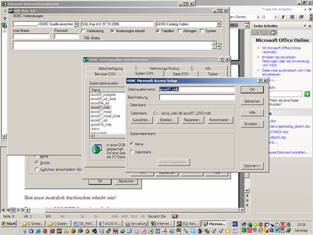The image size is (313, 235).
Task: Click Word vertical scrollbar down arrow
Action: (x=247, y=190)
